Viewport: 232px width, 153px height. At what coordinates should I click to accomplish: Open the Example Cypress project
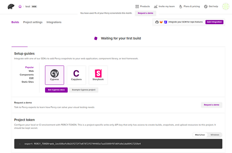tap(84, 90)
